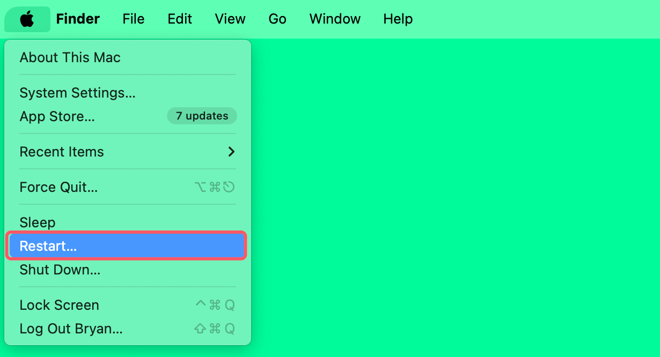Click Lock Screen menu item

click(59, 305)
